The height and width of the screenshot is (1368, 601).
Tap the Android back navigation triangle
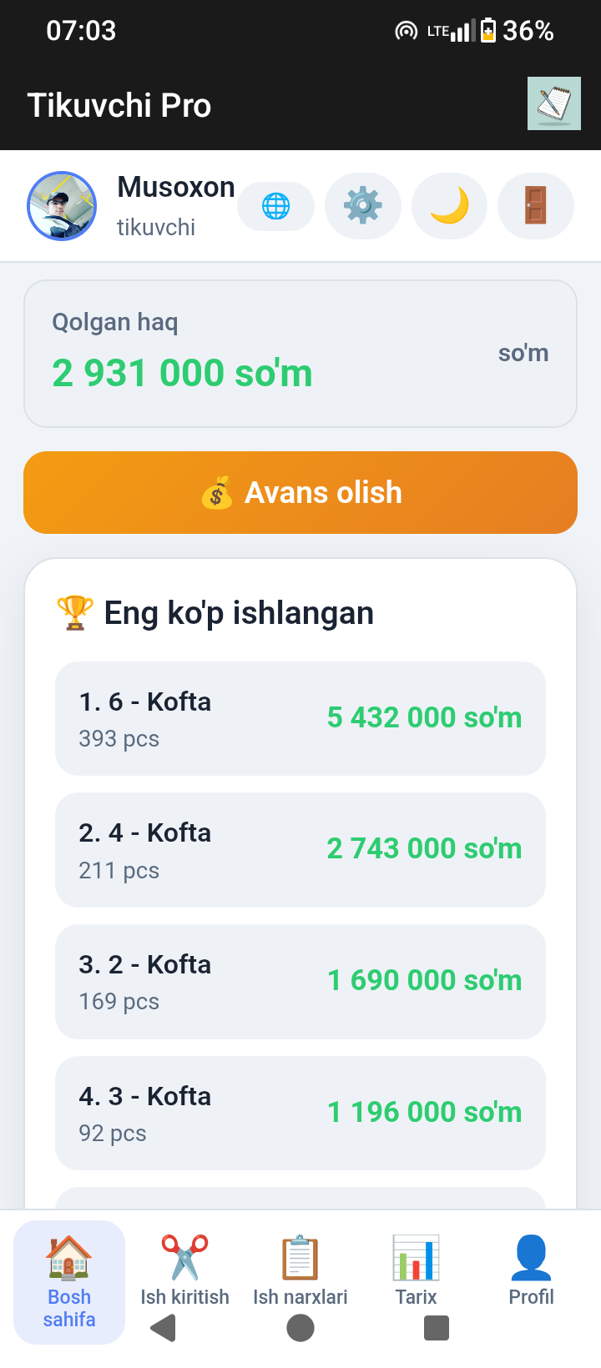click(x=164, y=1327)
